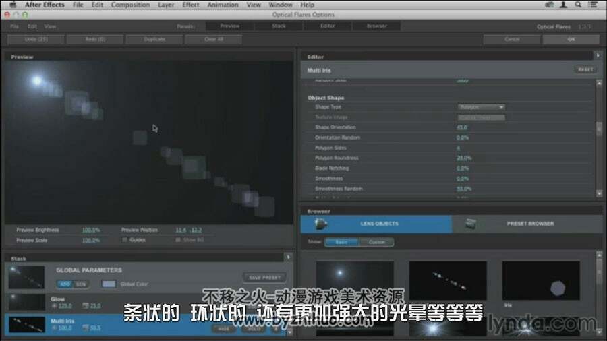The height and width of the screenshot is (341, 607).
Task: Reset the Multi Iris editor settings
Action: (x=585, y=69)
